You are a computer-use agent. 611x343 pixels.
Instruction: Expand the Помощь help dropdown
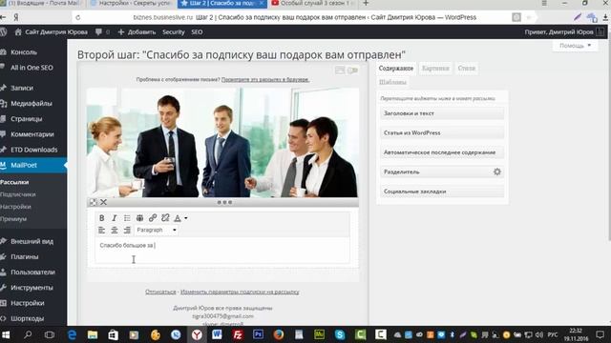tap(575, 46)
